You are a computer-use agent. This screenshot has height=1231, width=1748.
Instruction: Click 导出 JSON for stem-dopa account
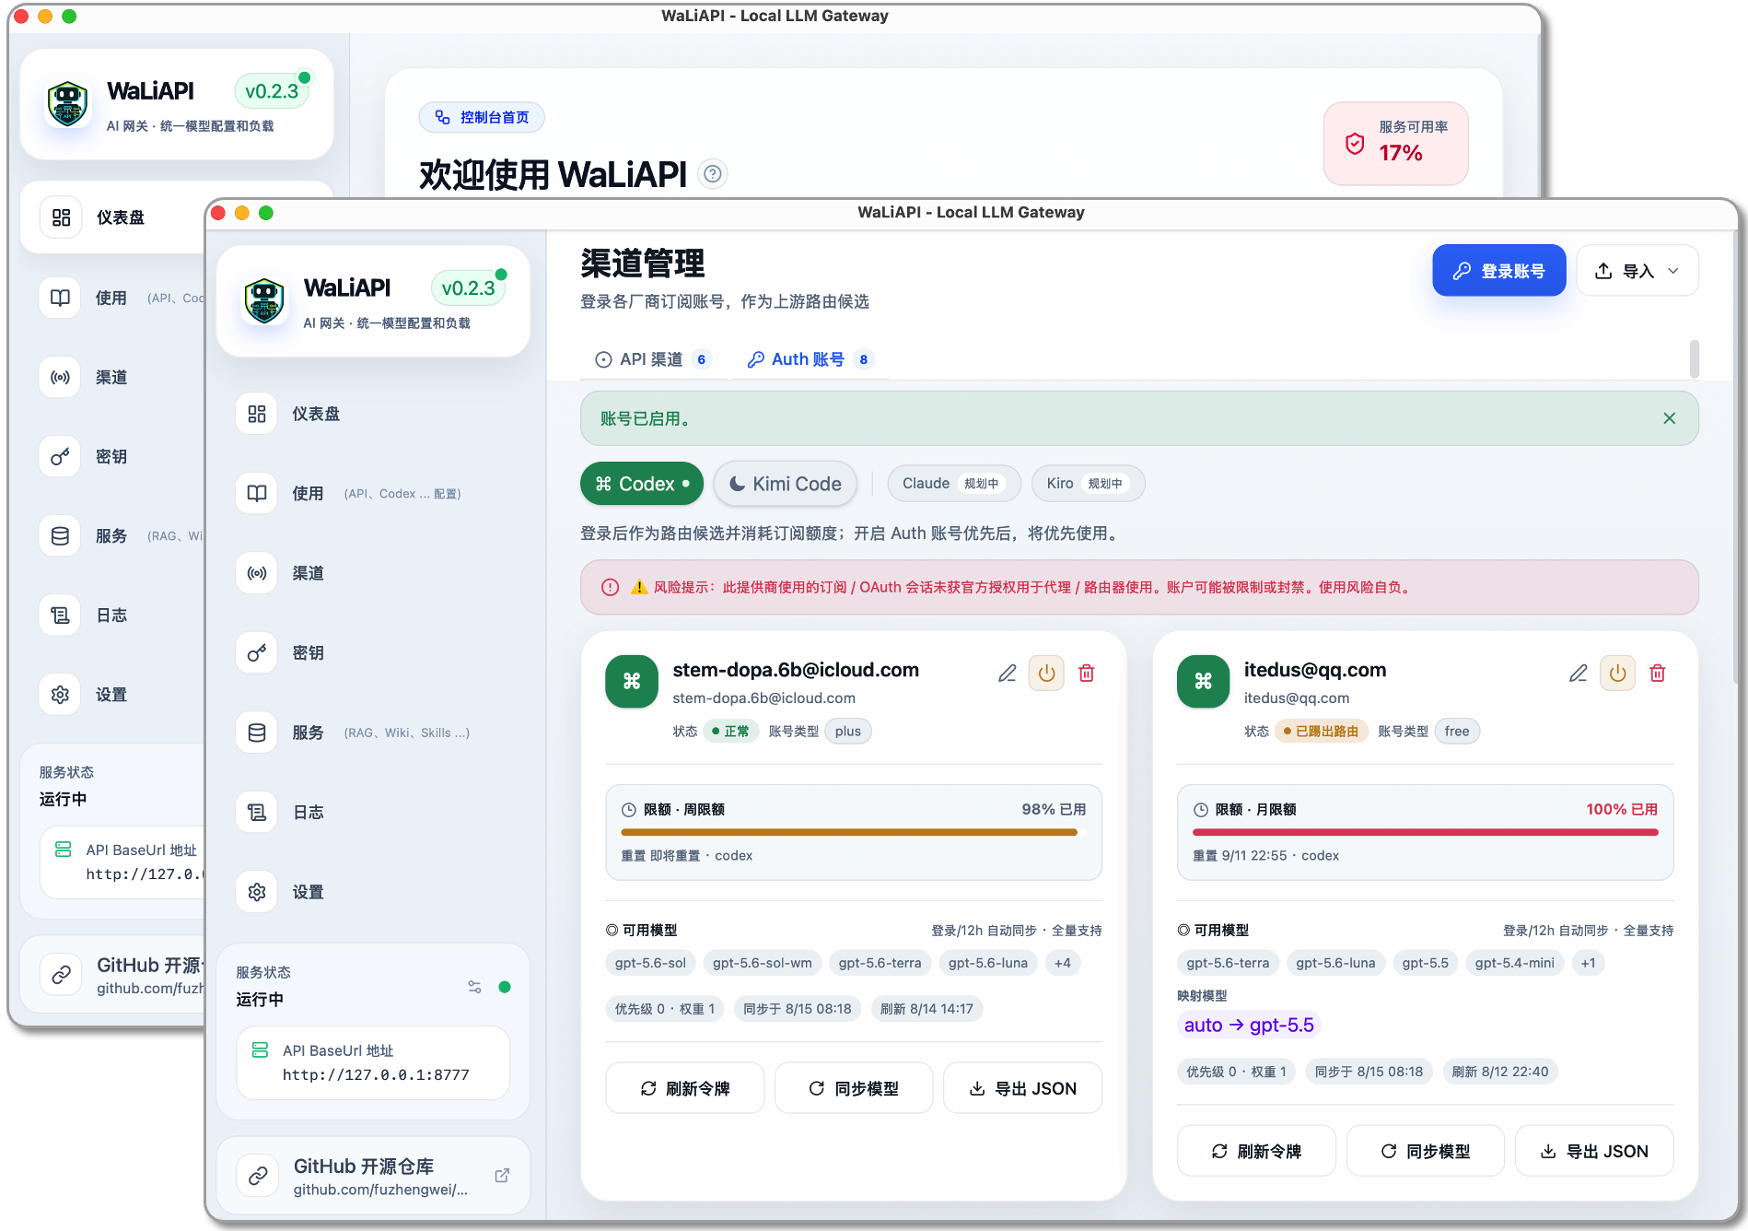(1023, 1088)
